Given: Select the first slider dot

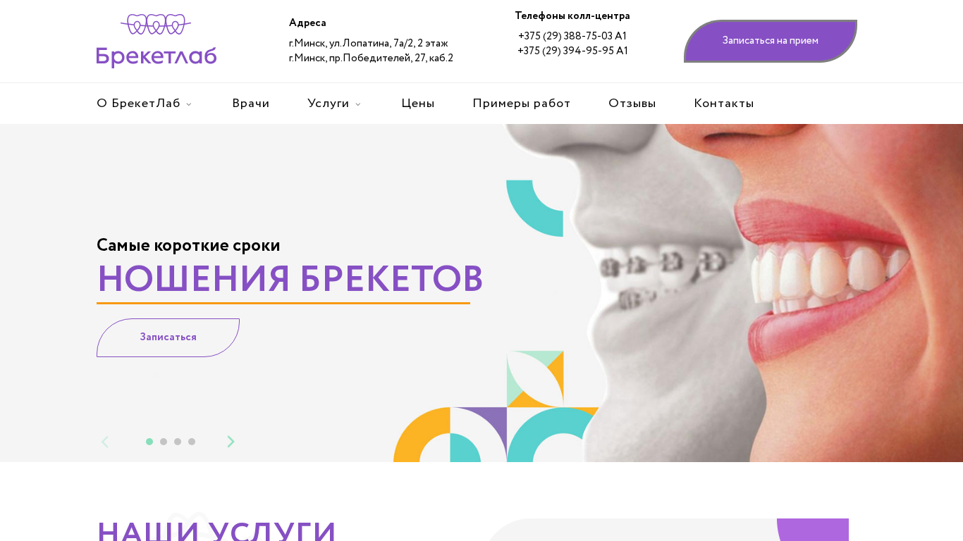Looking at the screenshot, I should pyautogui.click(x=149, y=442).
